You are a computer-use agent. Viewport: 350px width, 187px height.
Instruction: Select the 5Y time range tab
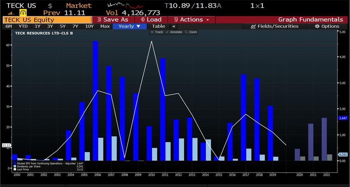click(x=63, y=26)
